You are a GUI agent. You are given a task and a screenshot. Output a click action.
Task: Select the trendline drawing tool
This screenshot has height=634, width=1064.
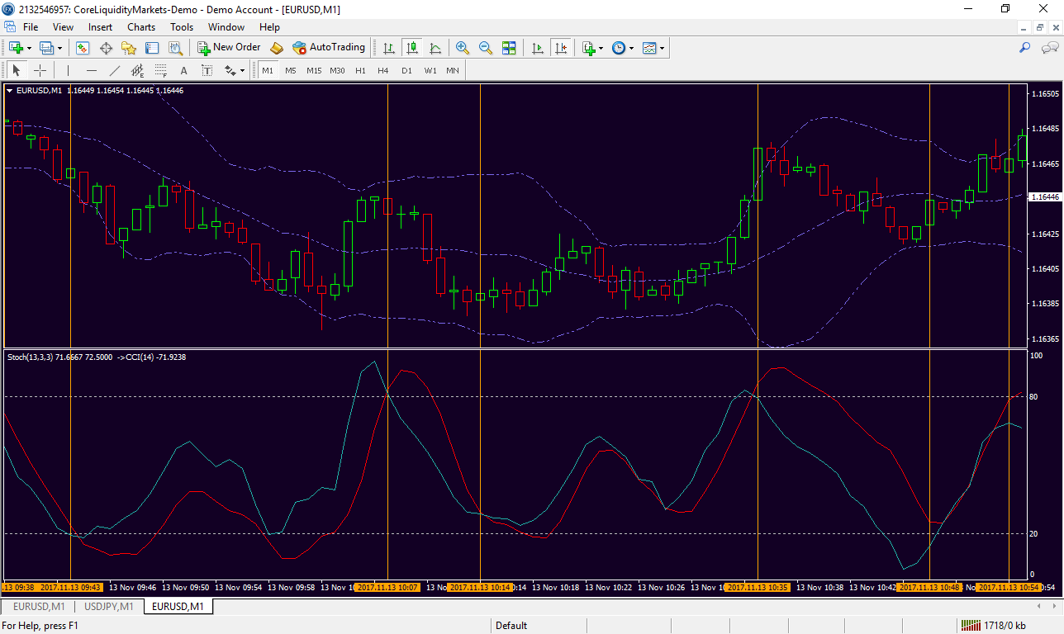pos(115,71)
